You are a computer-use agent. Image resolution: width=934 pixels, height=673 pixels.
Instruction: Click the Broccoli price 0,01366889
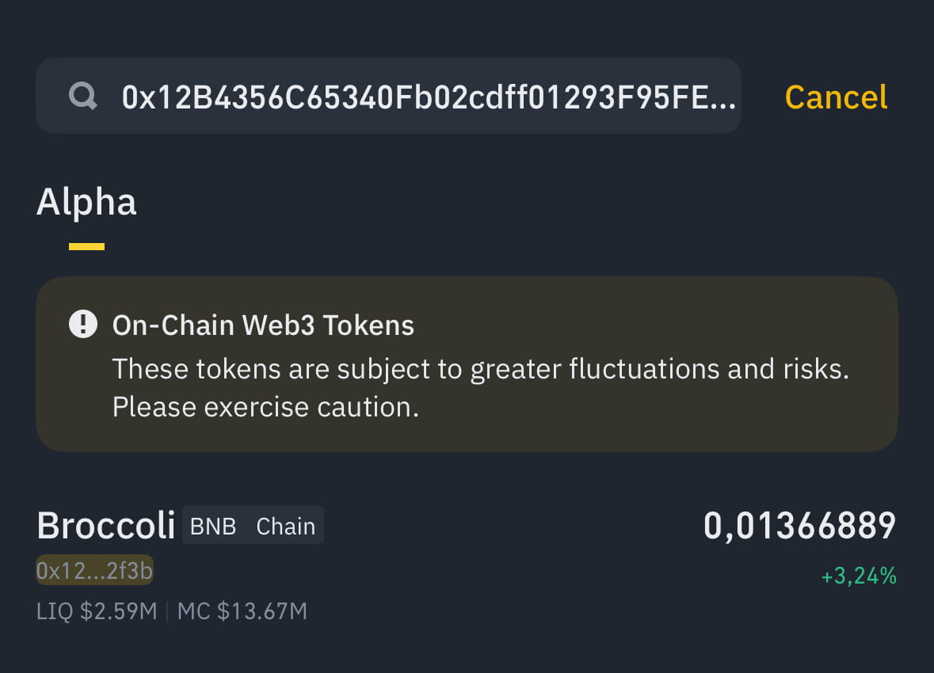click(x=799, y=527)
